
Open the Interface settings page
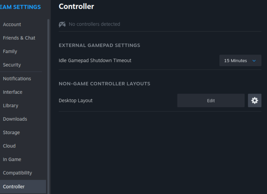(x=13, y=92)
